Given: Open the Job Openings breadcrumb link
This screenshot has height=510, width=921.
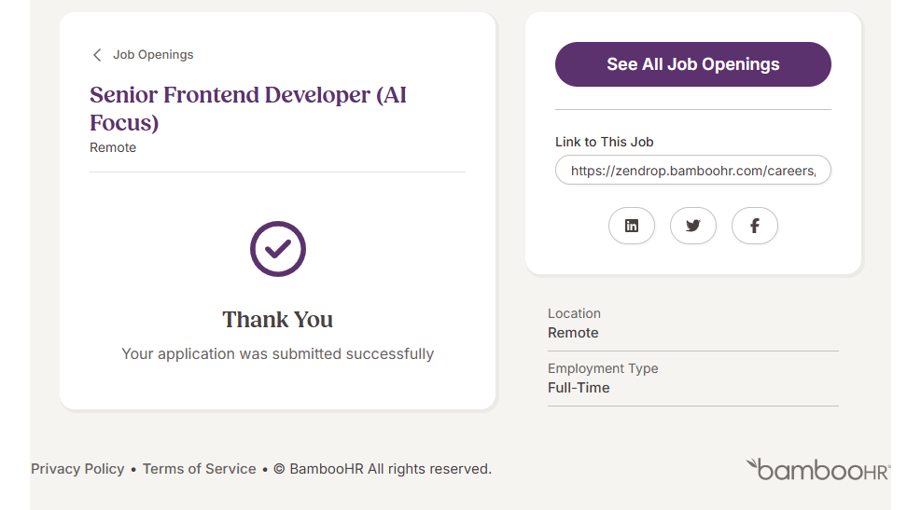Looking at the screenshot, I should point(153,55).
